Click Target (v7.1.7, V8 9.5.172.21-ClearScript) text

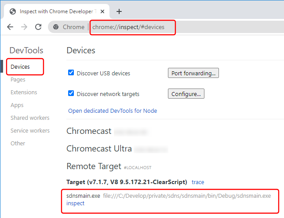[127, 182]
